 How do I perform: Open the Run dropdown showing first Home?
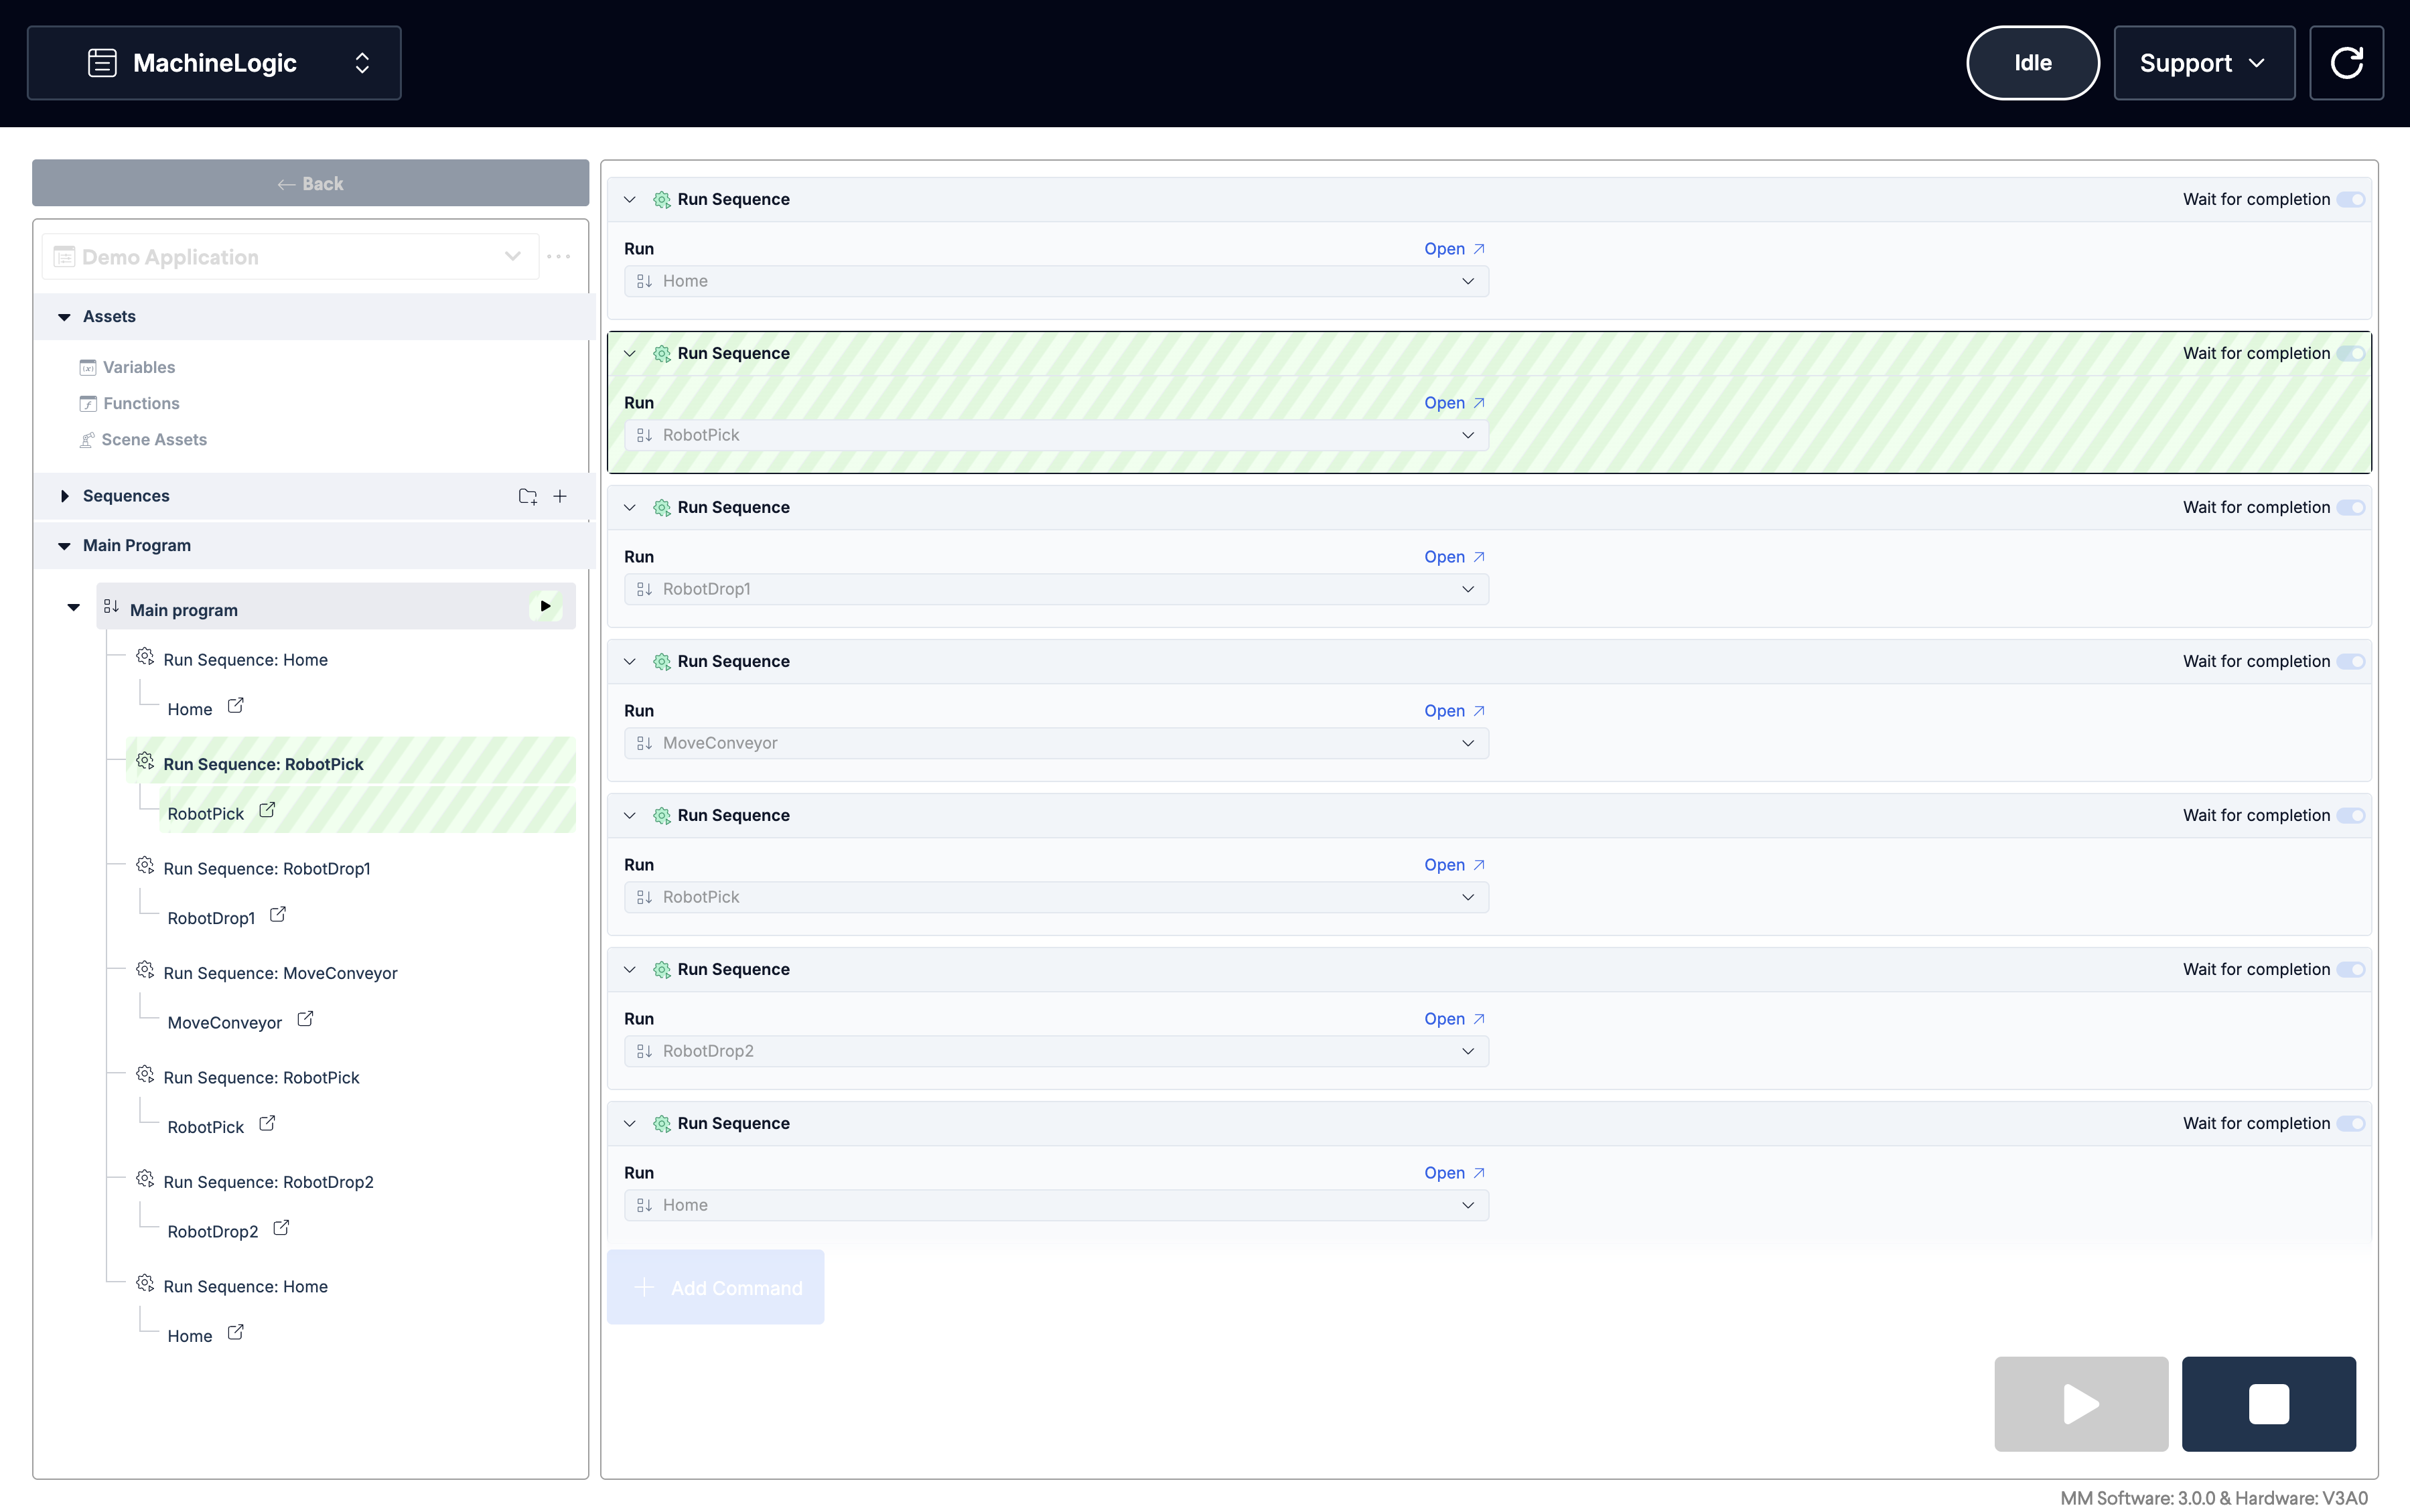pyautogui.click(x=1056, y=281)
